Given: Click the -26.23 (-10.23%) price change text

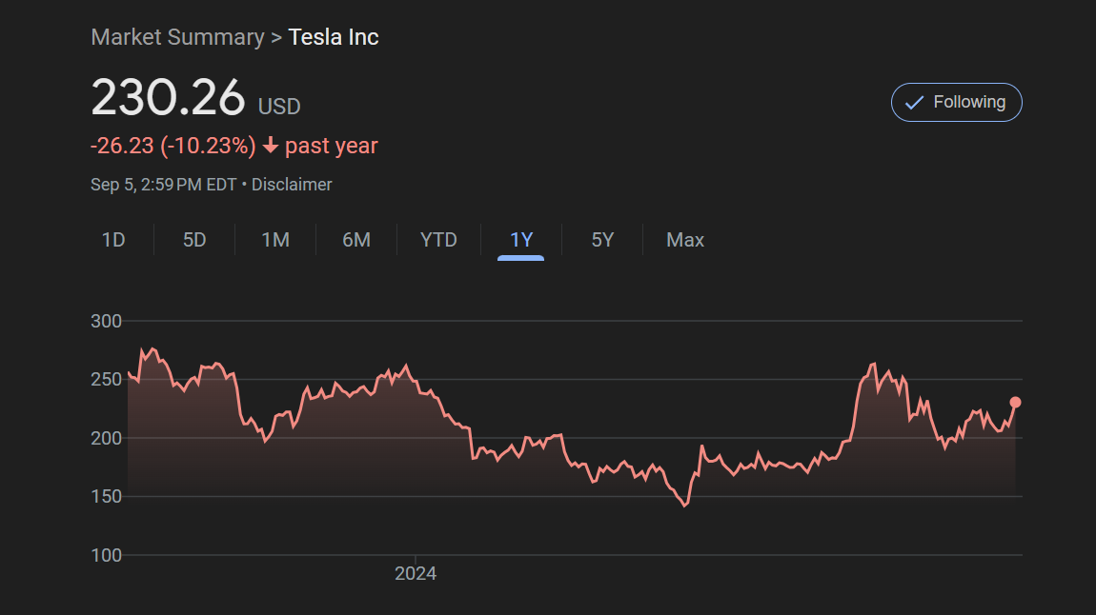Looking at the screenshot, I should click(x=173, y=146).
